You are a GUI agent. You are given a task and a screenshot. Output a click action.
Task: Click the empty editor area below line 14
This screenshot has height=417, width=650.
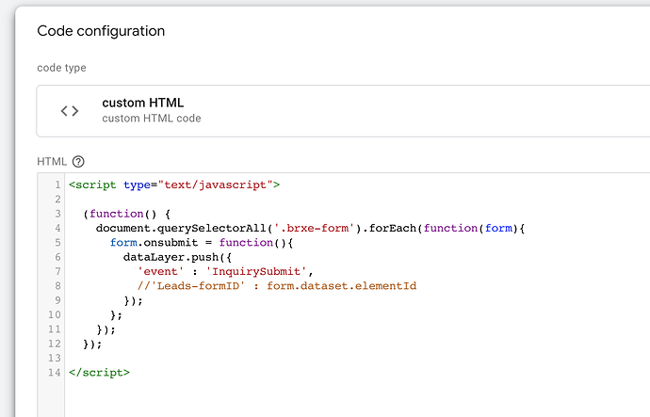pos(356,397)
